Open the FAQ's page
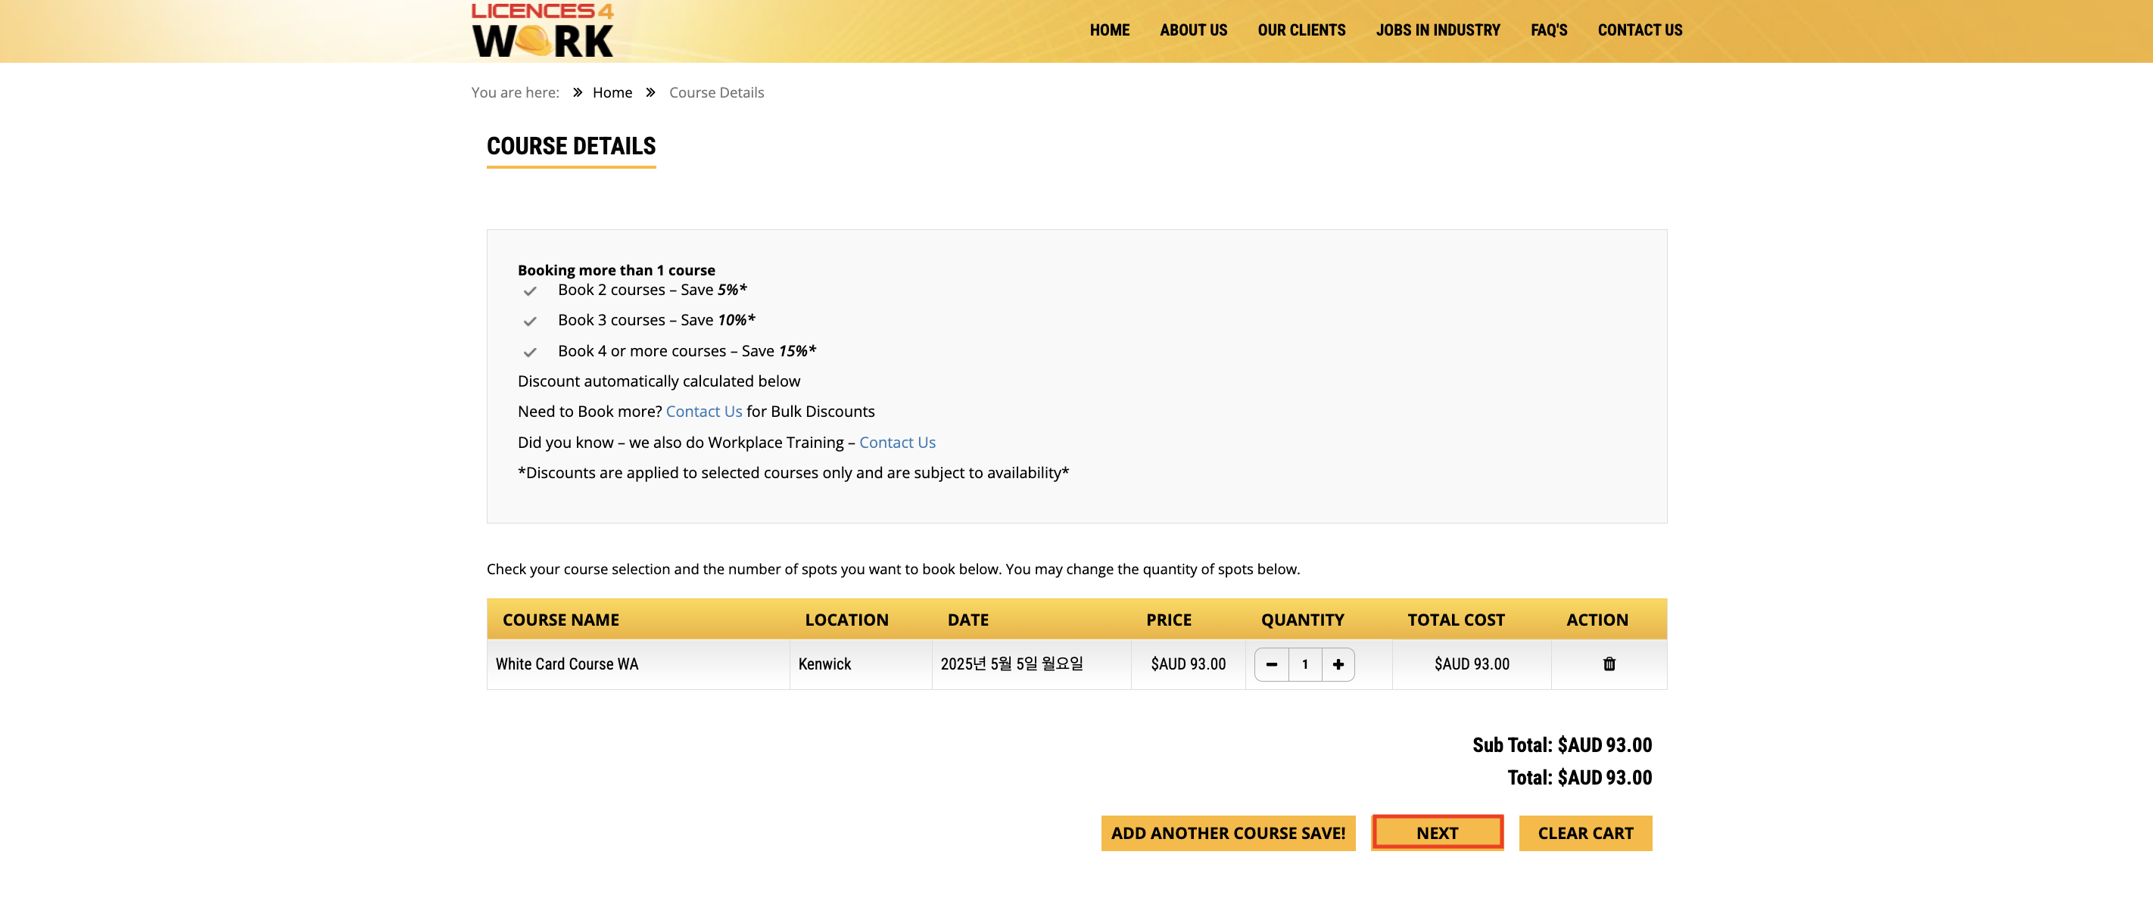The height and width of the screenshot is (923, 2153). (1548, 30)
